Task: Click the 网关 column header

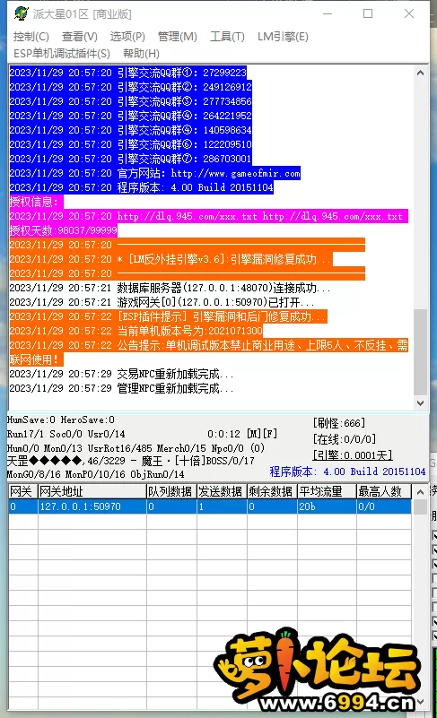Action: coord(23,492)
